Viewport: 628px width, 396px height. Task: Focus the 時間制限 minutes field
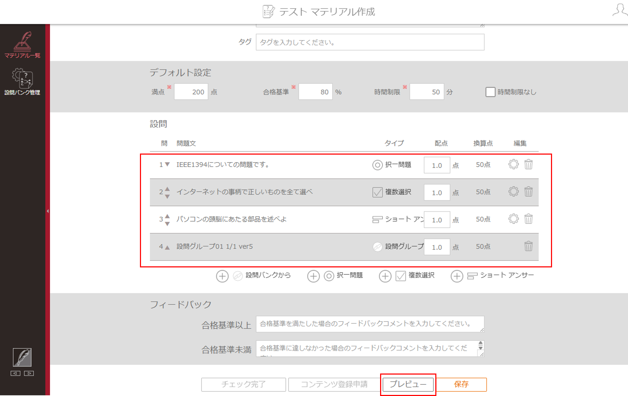point(427,92)
